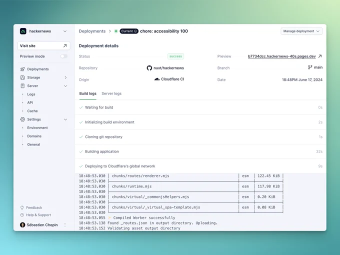This screenshot has width=340, height=255.
Task: Click the checkmark beside Initializing build environment
Action: coord(81,122)
